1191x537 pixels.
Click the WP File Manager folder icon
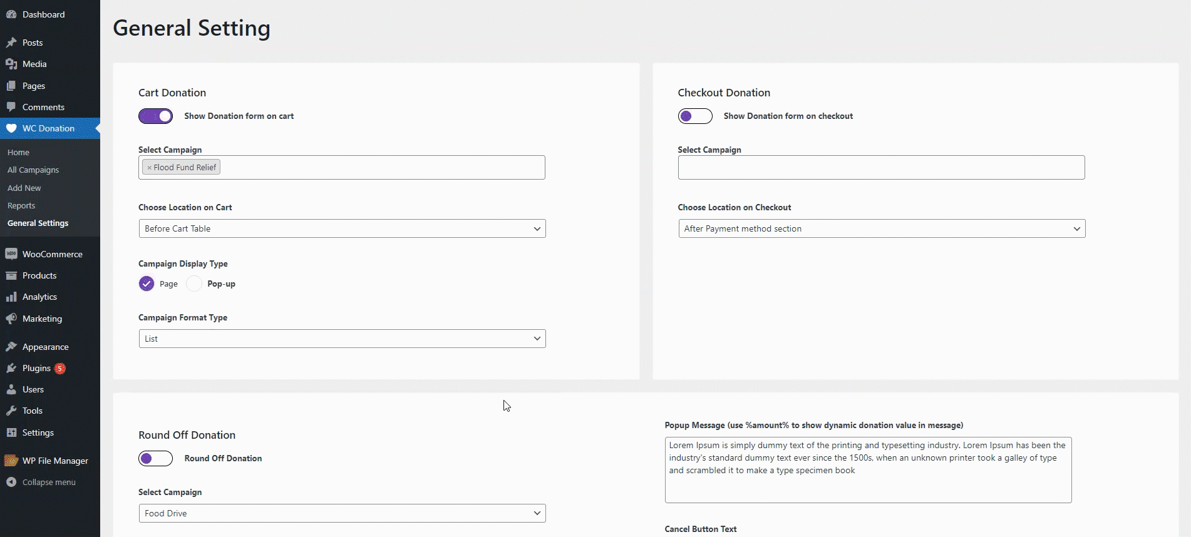(x=11, y=461)
